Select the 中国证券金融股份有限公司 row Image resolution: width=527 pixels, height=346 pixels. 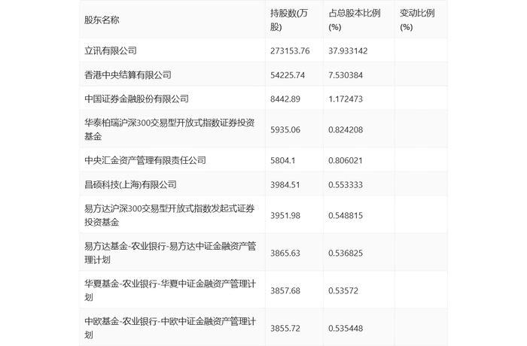(x=263, y=99)
